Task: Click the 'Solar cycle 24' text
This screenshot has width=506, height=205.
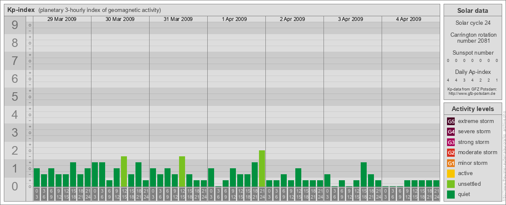Action: (473, 23)
